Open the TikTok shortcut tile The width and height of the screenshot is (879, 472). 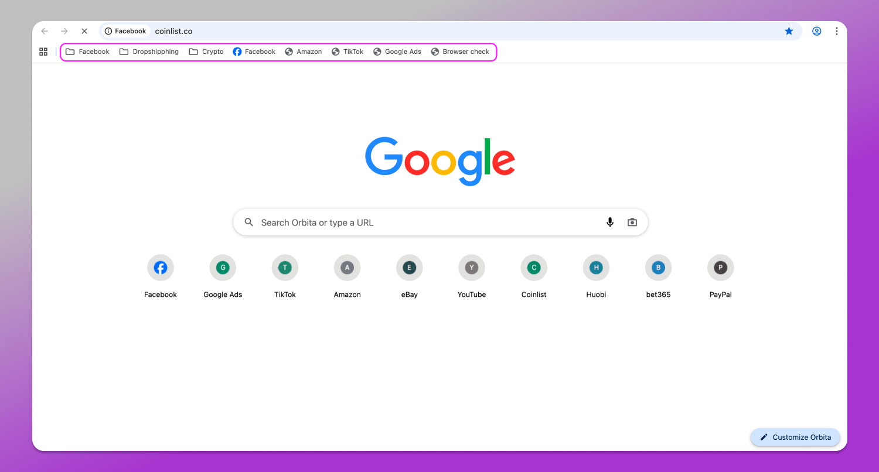285,276
